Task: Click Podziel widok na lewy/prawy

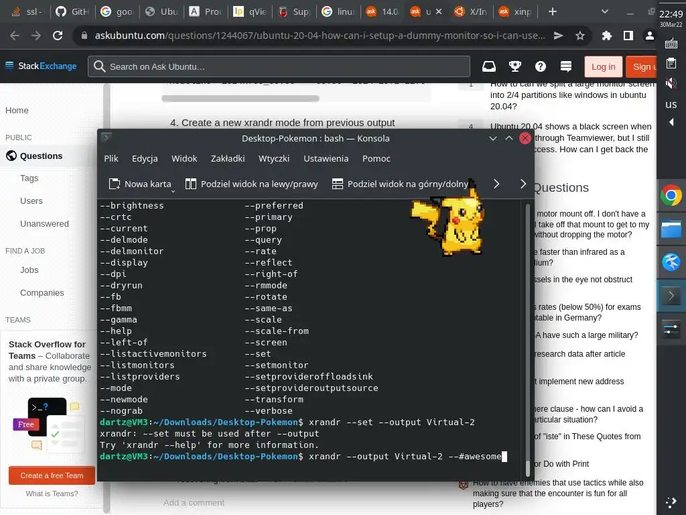Action: (252, 184)
